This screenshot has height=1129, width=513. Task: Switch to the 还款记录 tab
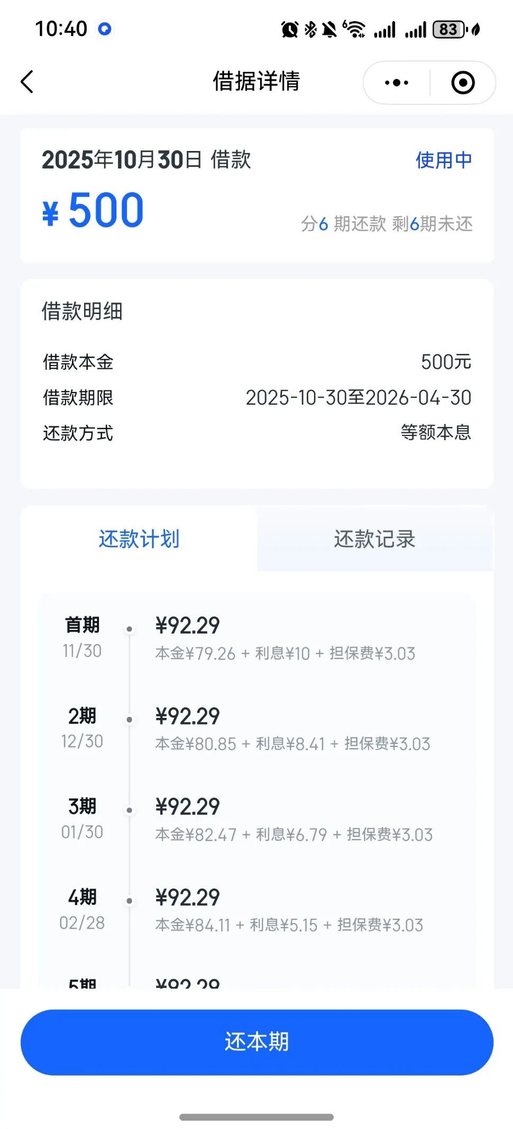pos(374,539)
